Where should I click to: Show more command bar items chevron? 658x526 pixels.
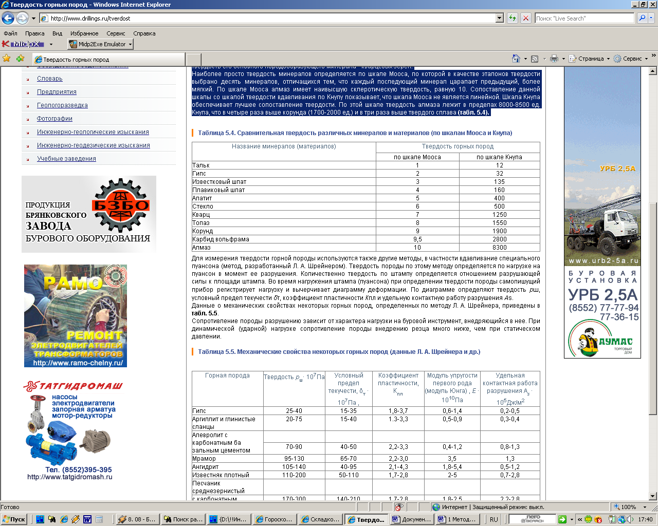[x=654, y=57]
